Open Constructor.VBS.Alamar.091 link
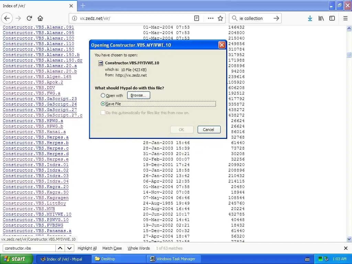Viewport: 352px width, 264px height. [38, 27]
